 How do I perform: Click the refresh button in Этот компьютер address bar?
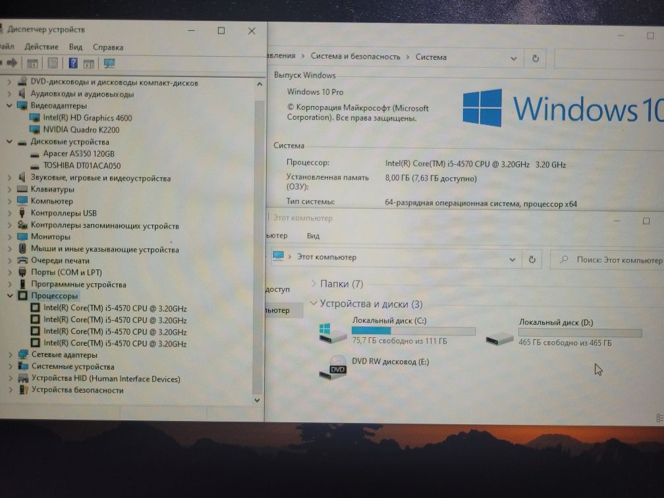coord(532,259)
